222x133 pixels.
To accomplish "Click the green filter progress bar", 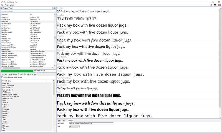I will pyautogui.click(x=17, y=71).
